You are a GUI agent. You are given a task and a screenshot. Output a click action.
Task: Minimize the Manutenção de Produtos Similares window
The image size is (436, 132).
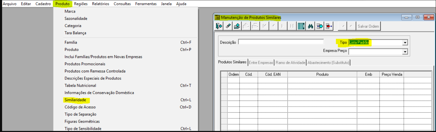point(406,17)
